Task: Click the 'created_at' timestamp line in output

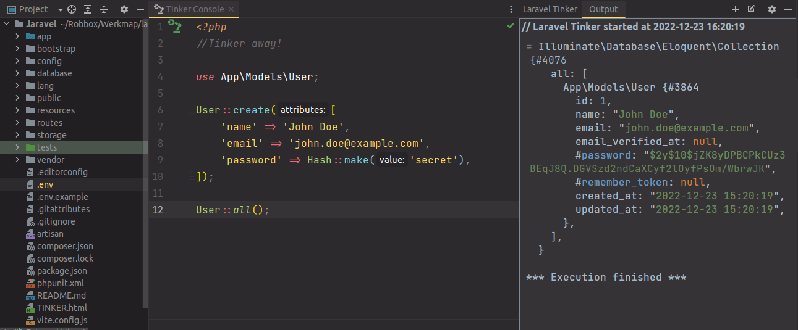Action: tap(680, 196)
